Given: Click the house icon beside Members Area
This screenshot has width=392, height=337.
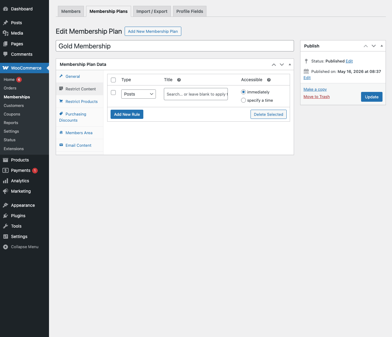Looking at the screenshot, I should [61, 132].
